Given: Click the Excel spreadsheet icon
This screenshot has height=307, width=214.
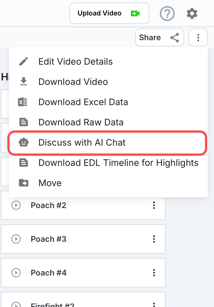Looking at the screenshot, I should pos(23,102).
